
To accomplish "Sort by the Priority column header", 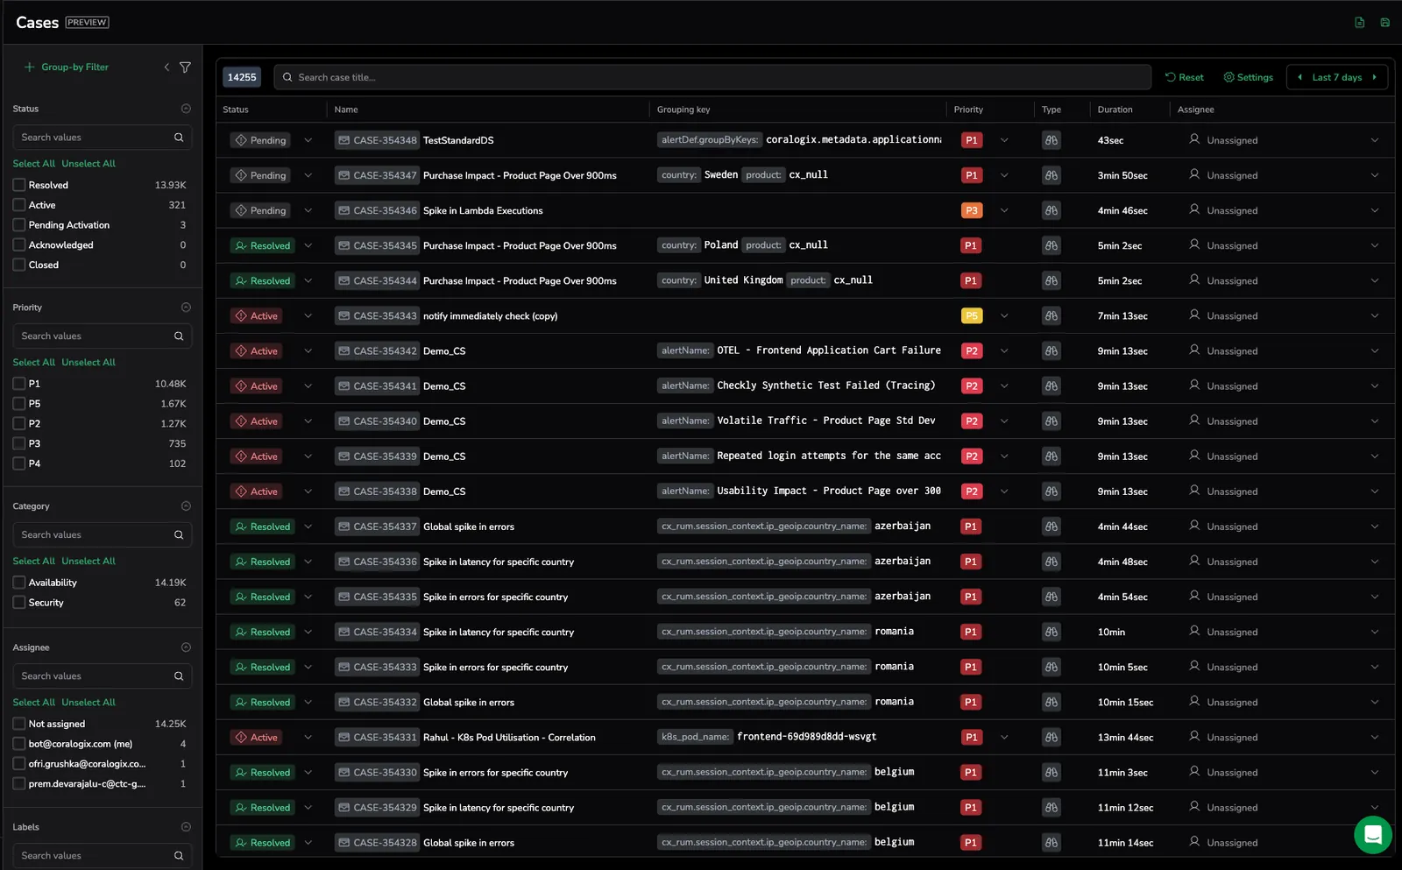I will [968, 110].
